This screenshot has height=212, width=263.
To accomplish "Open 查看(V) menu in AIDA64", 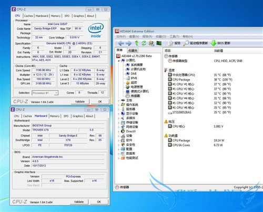I will coord(134,36).
